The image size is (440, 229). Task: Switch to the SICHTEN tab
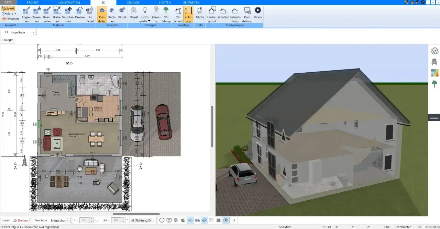click(165, 2)
